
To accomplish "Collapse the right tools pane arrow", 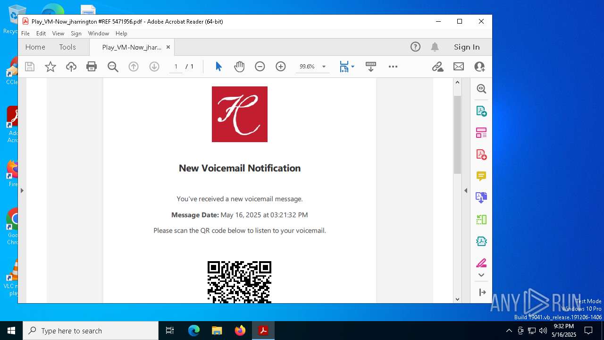I will (466, 190).
